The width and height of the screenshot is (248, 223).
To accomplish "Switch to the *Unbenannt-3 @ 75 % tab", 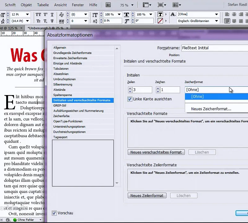I will coord(45,28).
